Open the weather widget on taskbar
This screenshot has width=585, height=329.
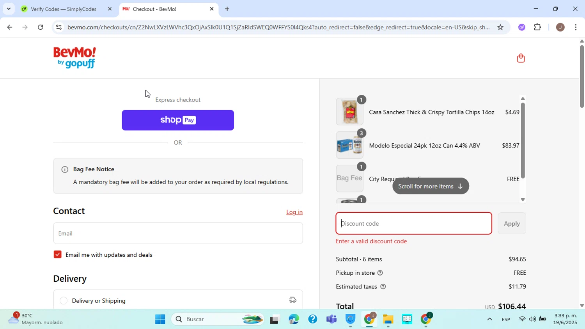36,319
